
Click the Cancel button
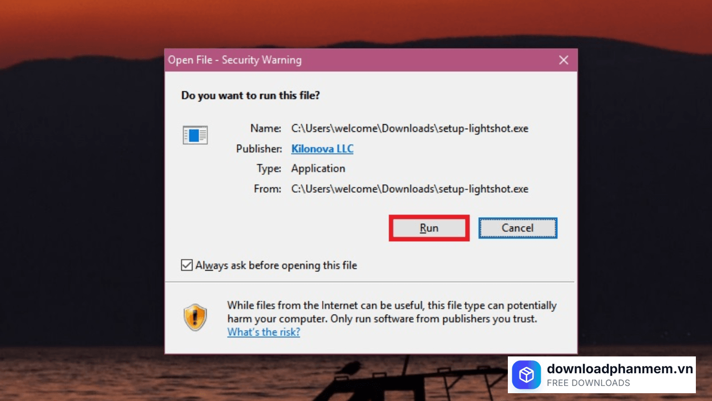coord(517,228)
